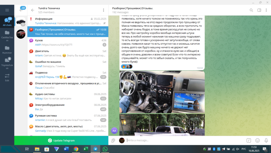Click the microphone voice message icon
The height and width of the screenshot is (153, 271).
pyautogui.click(x=266, y=140)
